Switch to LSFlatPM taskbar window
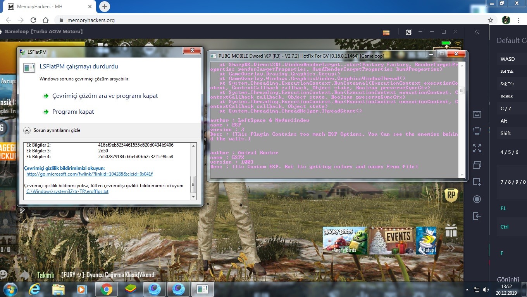Screen dimensions: 527x297 click(202, 289)
